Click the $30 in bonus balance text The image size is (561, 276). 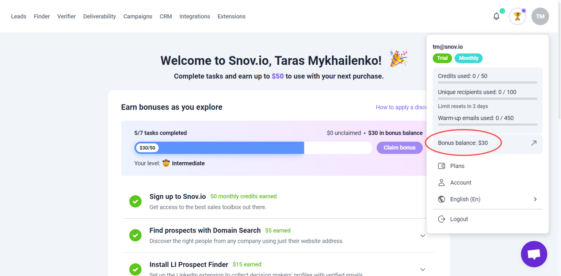click(395, 133)
